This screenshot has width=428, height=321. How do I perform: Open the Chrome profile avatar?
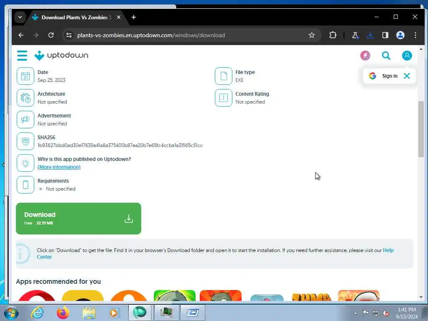click(400, 35)
